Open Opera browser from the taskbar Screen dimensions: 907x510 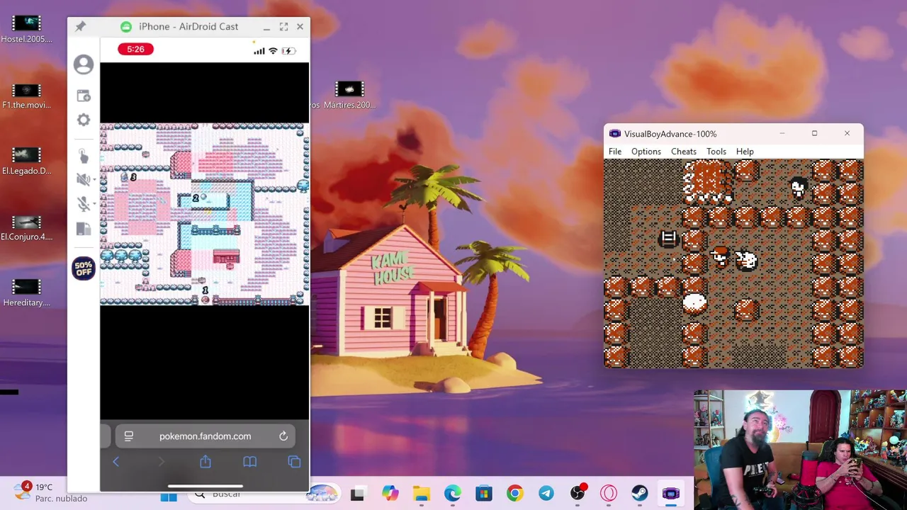pos(609,494)
